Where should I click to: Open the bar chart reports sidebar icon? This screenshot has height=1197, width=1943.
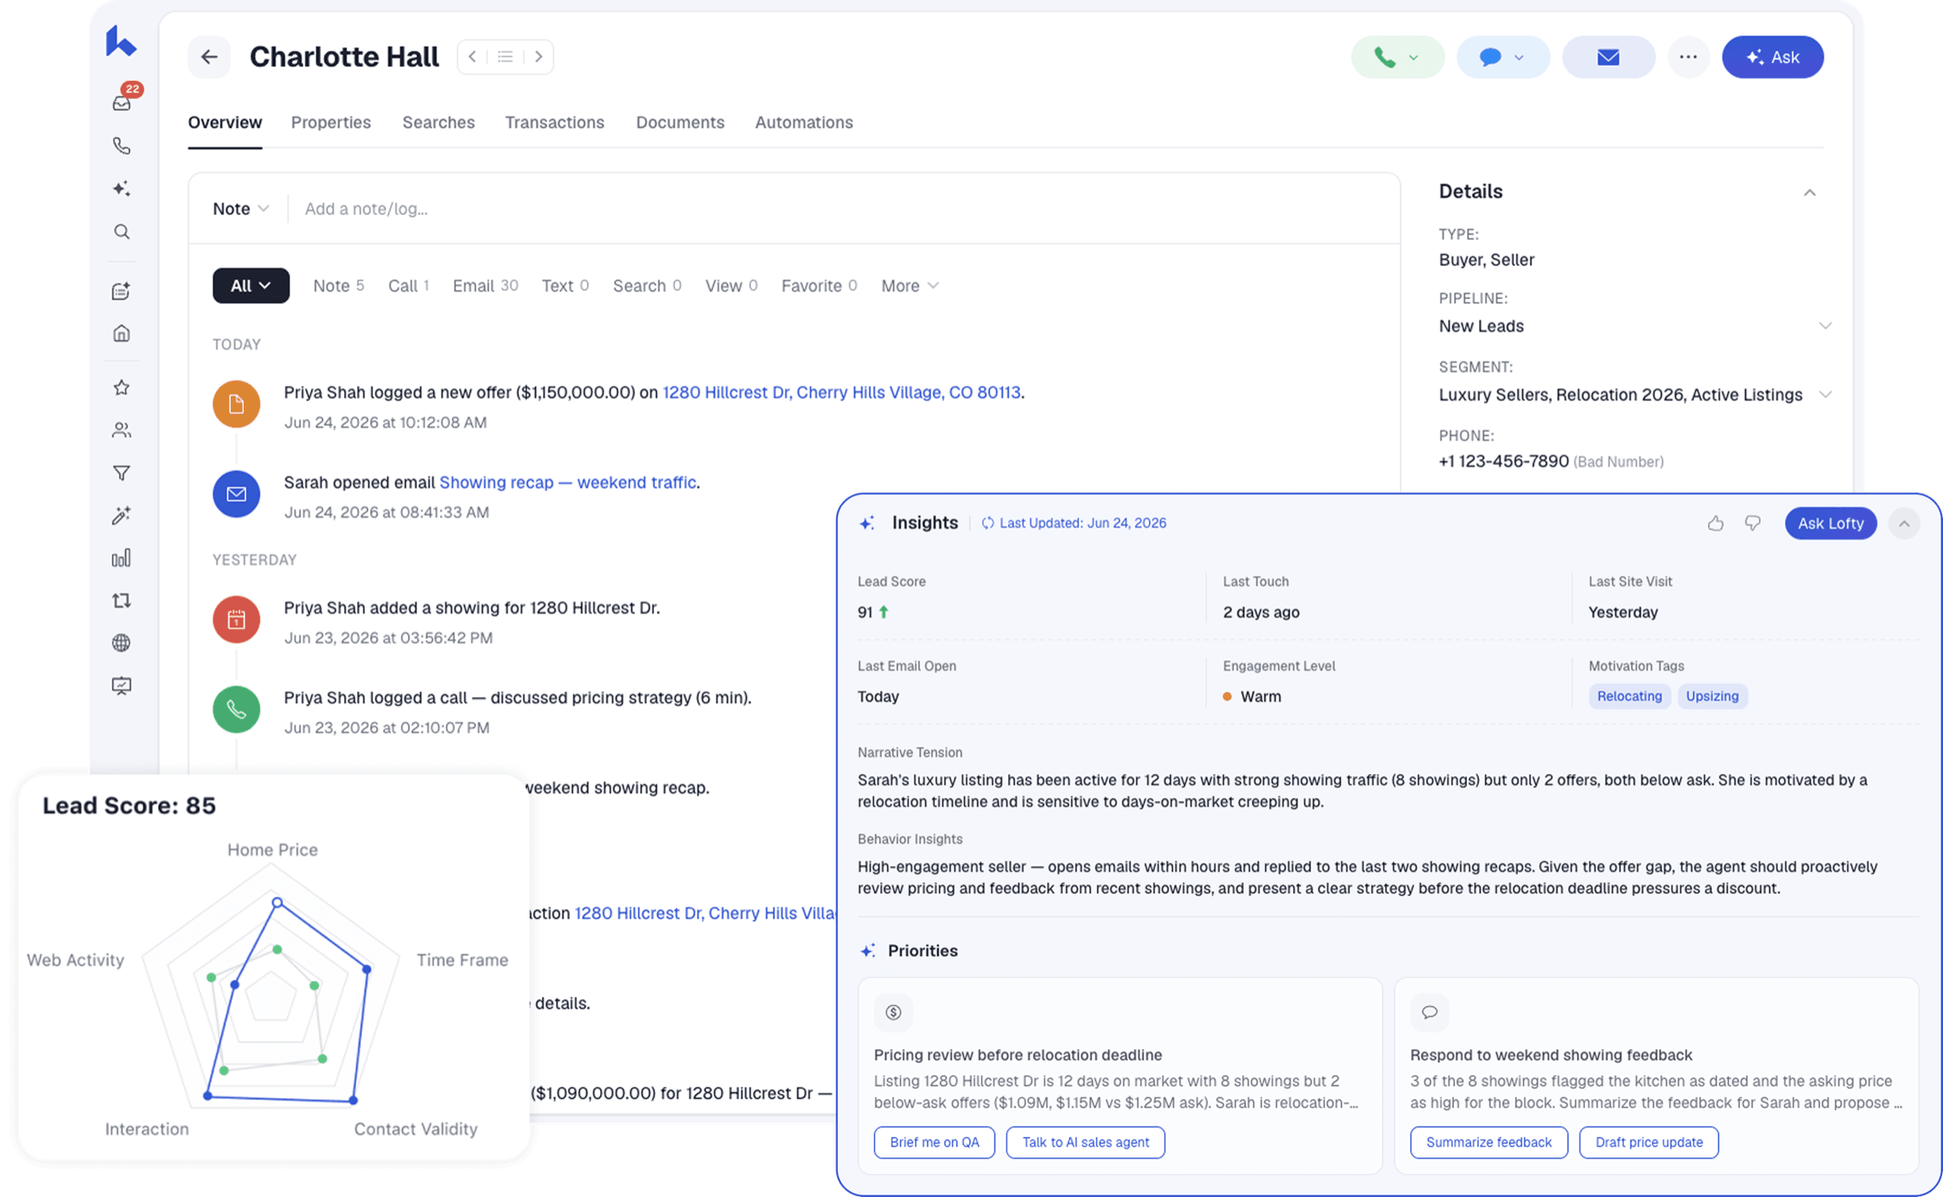click(121, 558)
